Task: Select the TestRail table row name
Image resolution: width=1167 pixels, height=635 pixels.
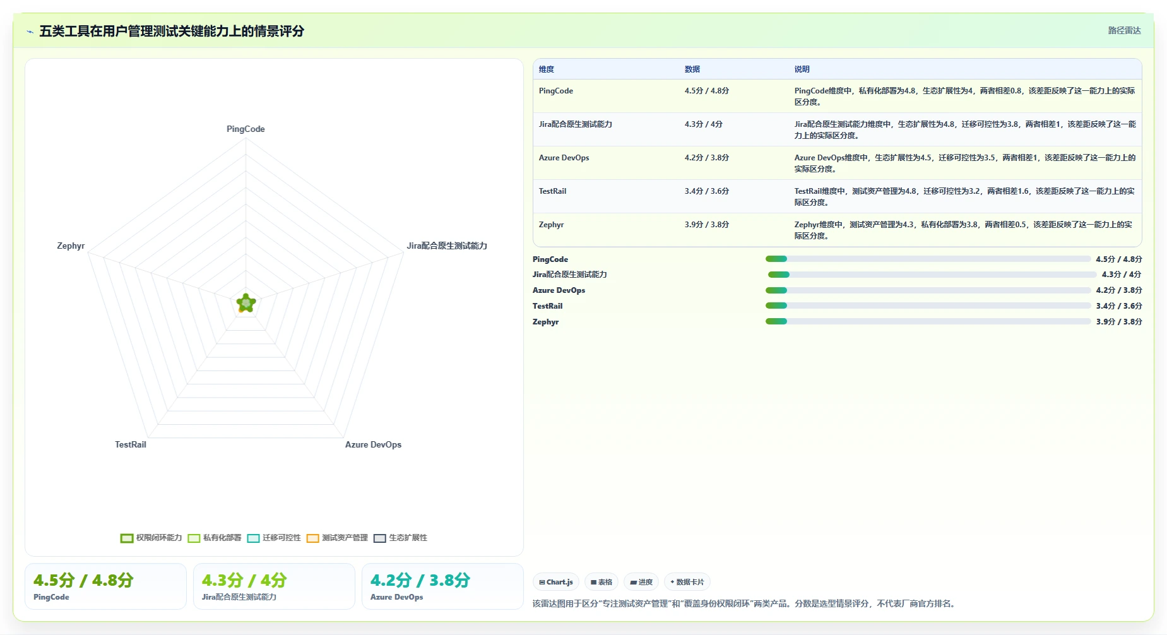Action: pyautogui.click(x=552, y=191)
